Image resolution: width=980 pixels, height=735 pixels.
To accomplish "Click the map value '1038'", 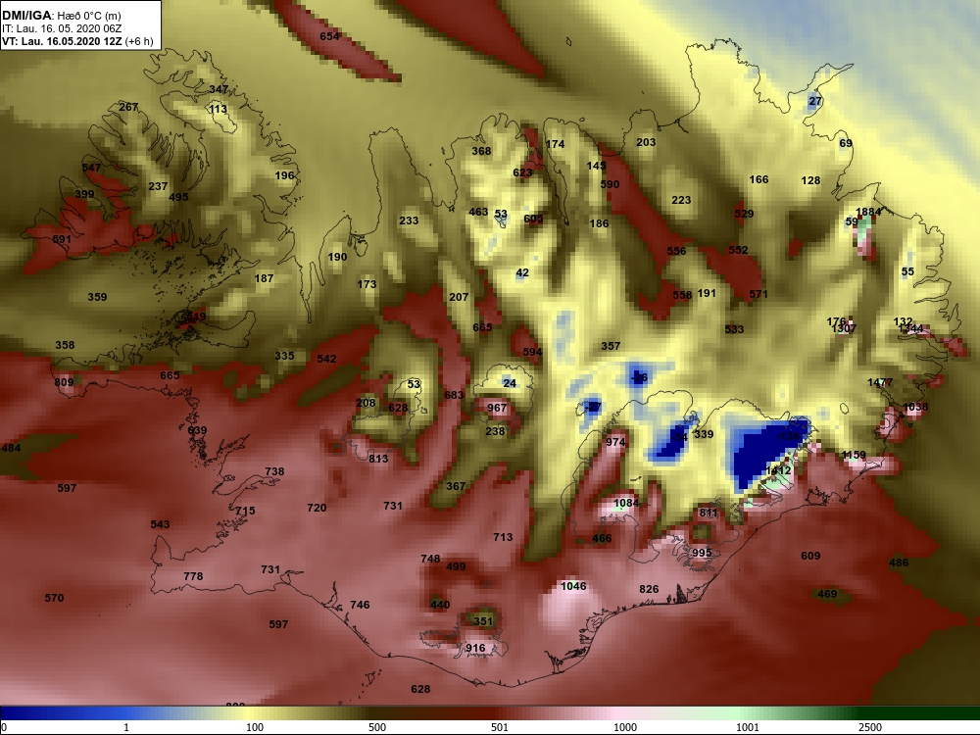I will tap(915, 408).
